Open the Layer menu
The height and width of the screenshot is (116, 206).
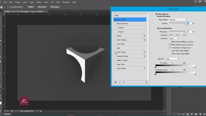25,2
